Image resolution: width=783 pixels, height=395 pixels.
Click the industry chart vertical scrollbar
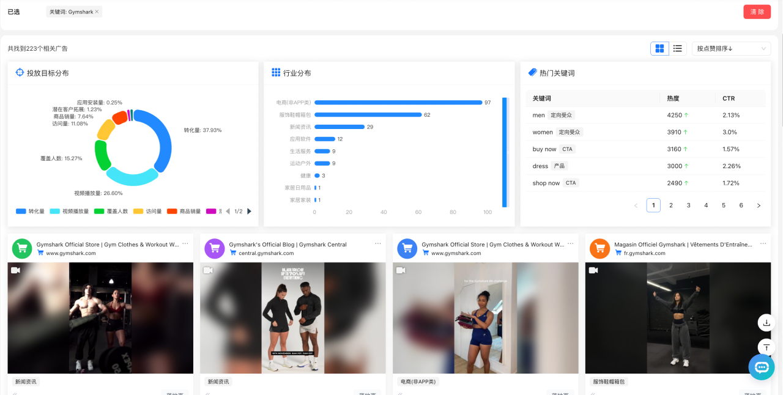tap(505, 152)
